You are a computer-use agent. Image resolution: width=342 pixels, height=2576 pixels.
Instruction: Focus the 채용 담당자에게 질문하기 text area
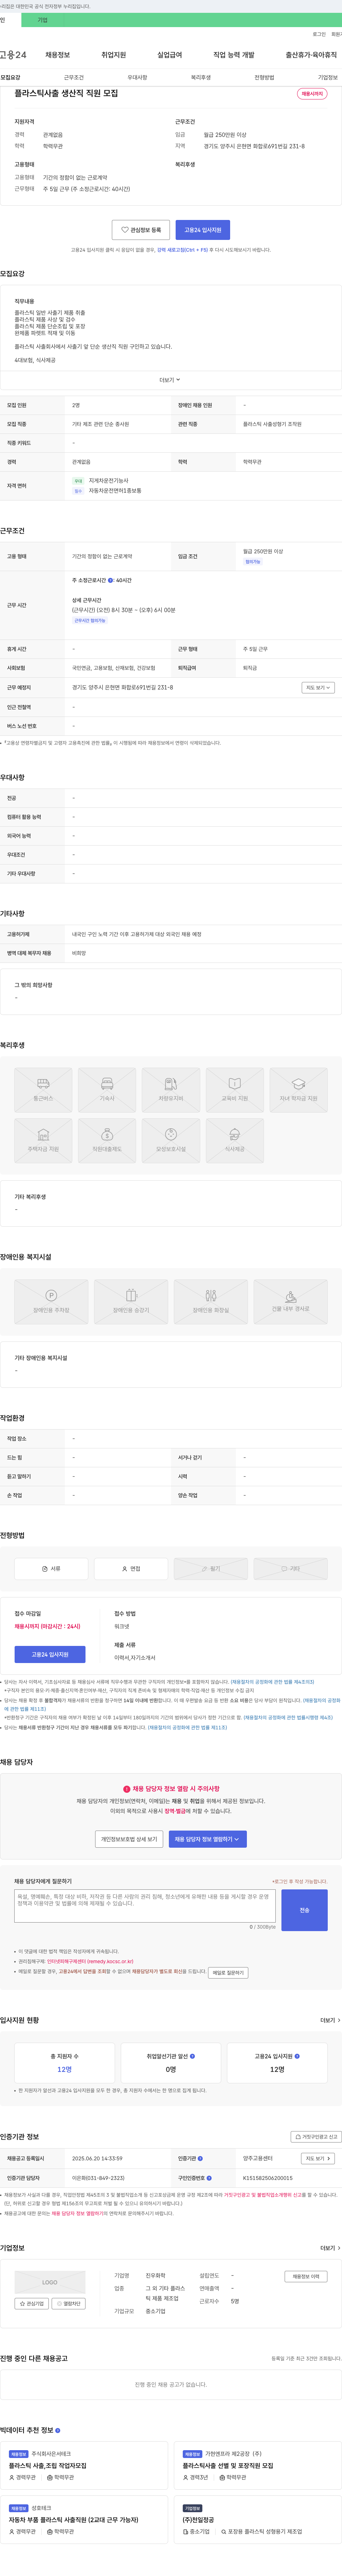[x=145, y=1906]
